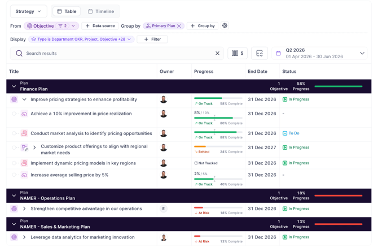Collapse the Finance Plan group
Image resolution: width=378 pixels, height=248 pixels.
click(x=14, y=86)
